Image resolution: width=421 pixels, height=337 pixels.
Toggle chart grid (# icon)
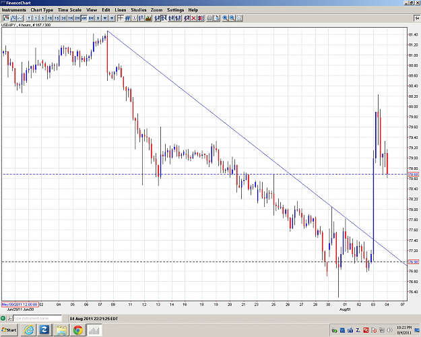[x=127, y=18]
